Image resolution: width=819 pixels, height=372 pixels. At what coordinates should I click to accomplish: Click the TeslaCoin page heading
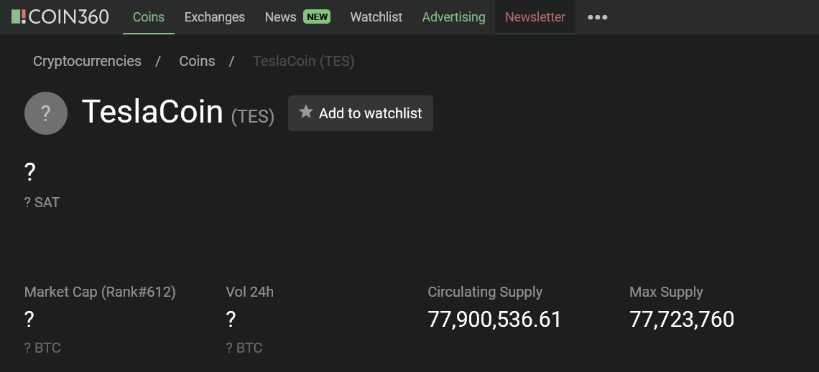[152, 112]
